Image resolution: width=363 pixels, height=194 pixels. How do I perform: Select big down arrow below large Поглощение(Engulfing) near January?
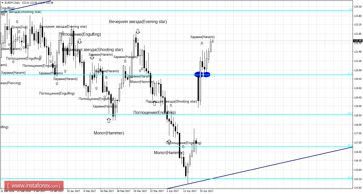click(x=80, y=41)
